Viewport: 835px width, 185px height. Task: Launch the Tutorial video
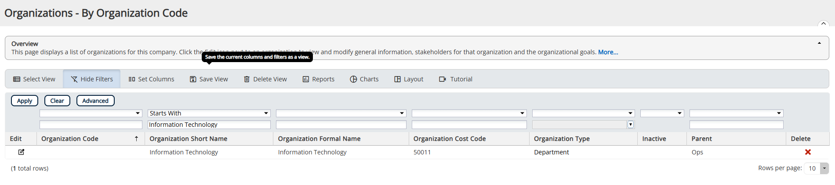[x=456, y=79]
